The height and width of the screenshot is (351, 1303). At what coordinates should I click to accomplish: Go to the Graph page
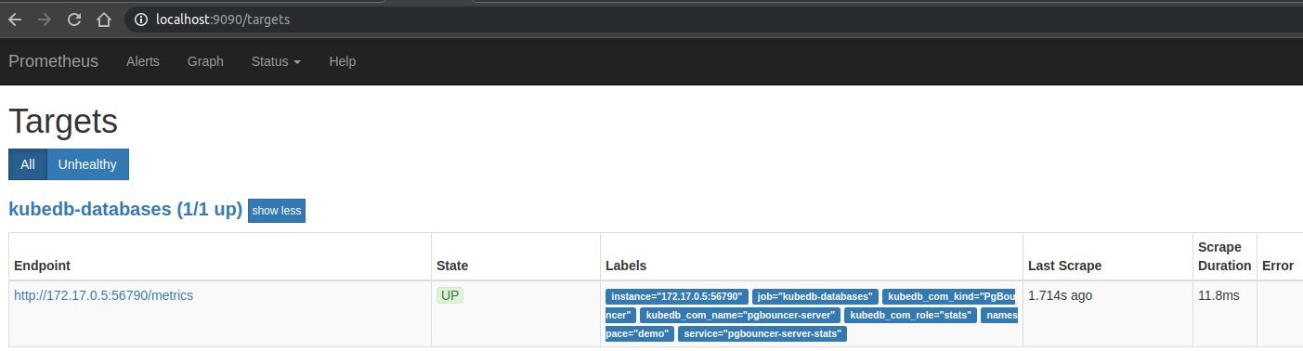coord(205,61)
